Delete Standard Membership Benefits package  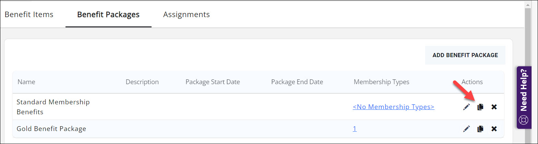pos(494,107)
